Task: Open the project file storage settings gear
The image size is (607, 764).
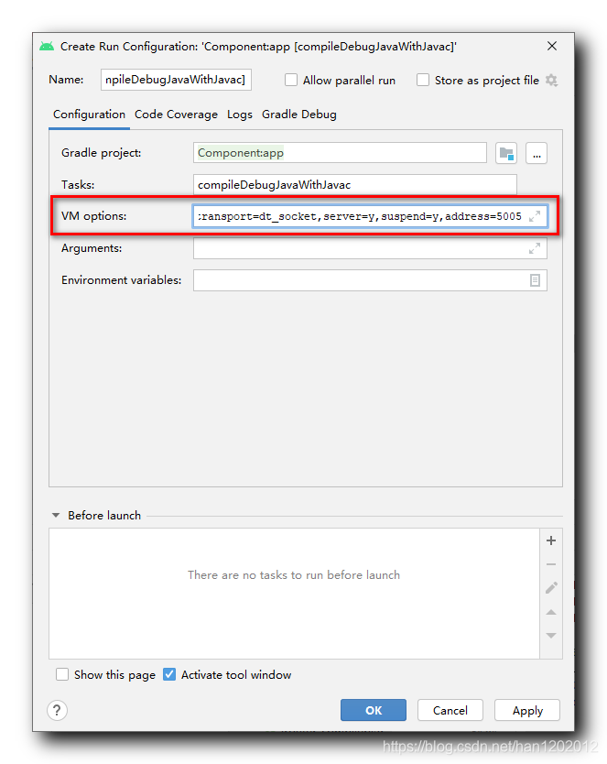Action: [x=551, y=81]
